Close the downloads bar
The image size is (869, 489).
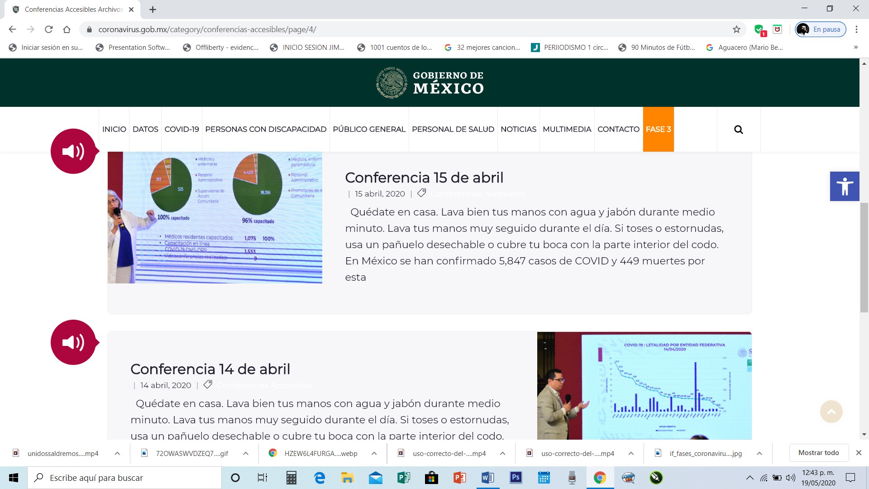(x=859, y=453)
